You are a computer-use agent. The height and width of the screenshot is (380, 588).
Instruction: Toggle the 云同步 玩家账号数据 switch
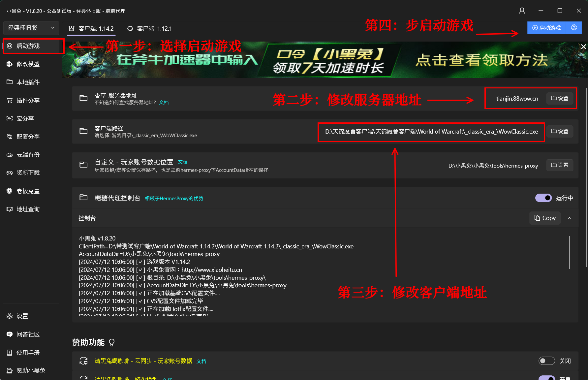pos(546,361)
